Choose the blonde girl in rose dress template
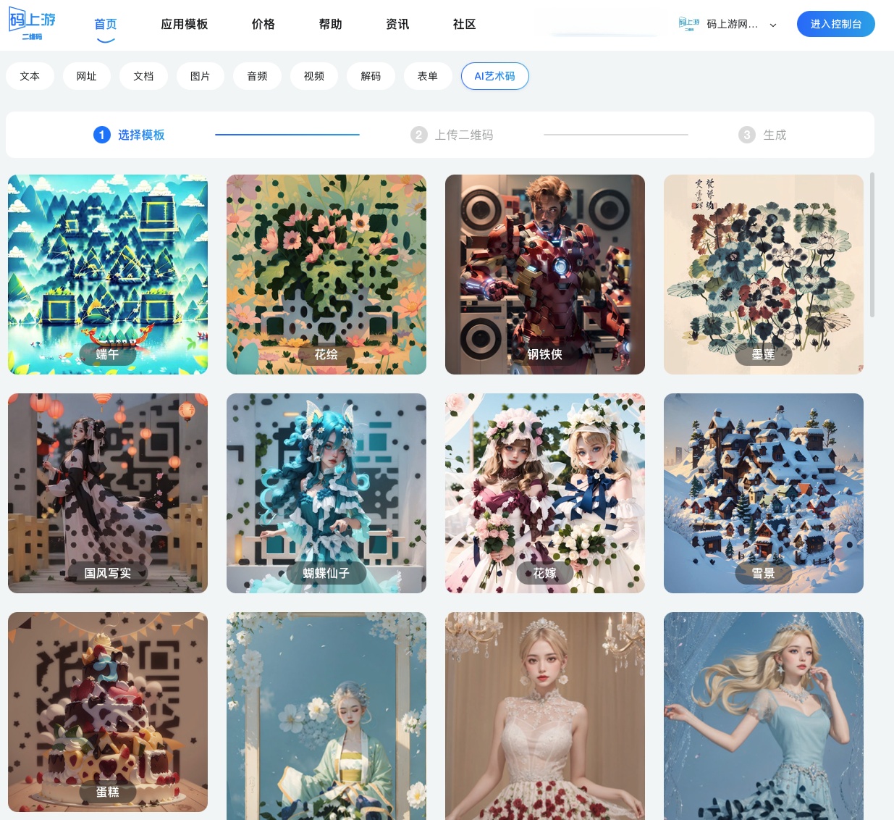Viewport: 894px width, 820px height. (x=545, y=716)
